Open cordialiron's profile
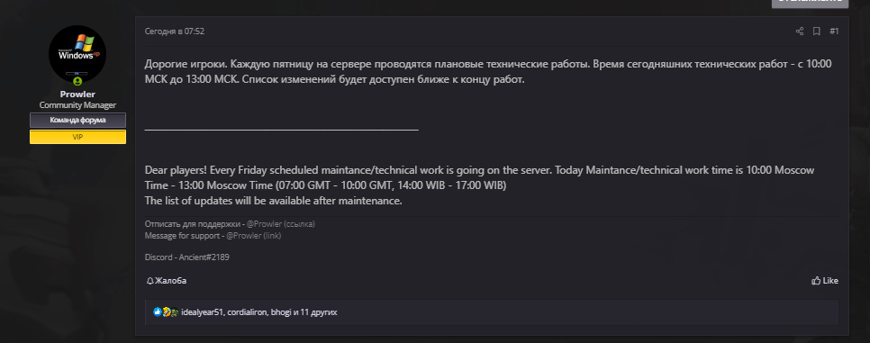This screenshot has width=870, height=343. click(247, 312)
